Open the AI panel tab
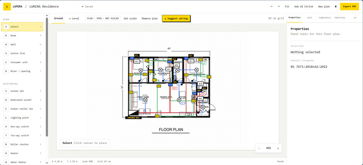 (x=355, y=17)
